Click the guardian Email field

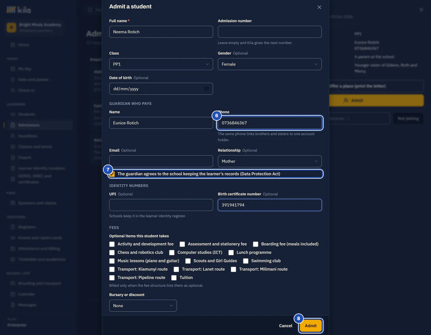tap(161, 161)
